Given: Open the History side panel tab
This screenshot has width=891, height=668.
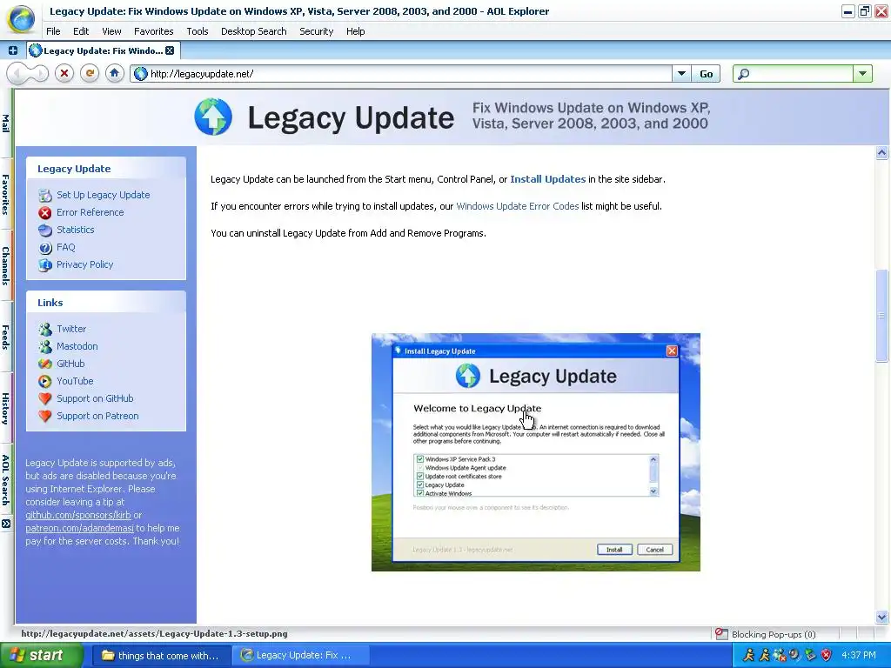Looking at the screenshot, I should coord(6,408).
